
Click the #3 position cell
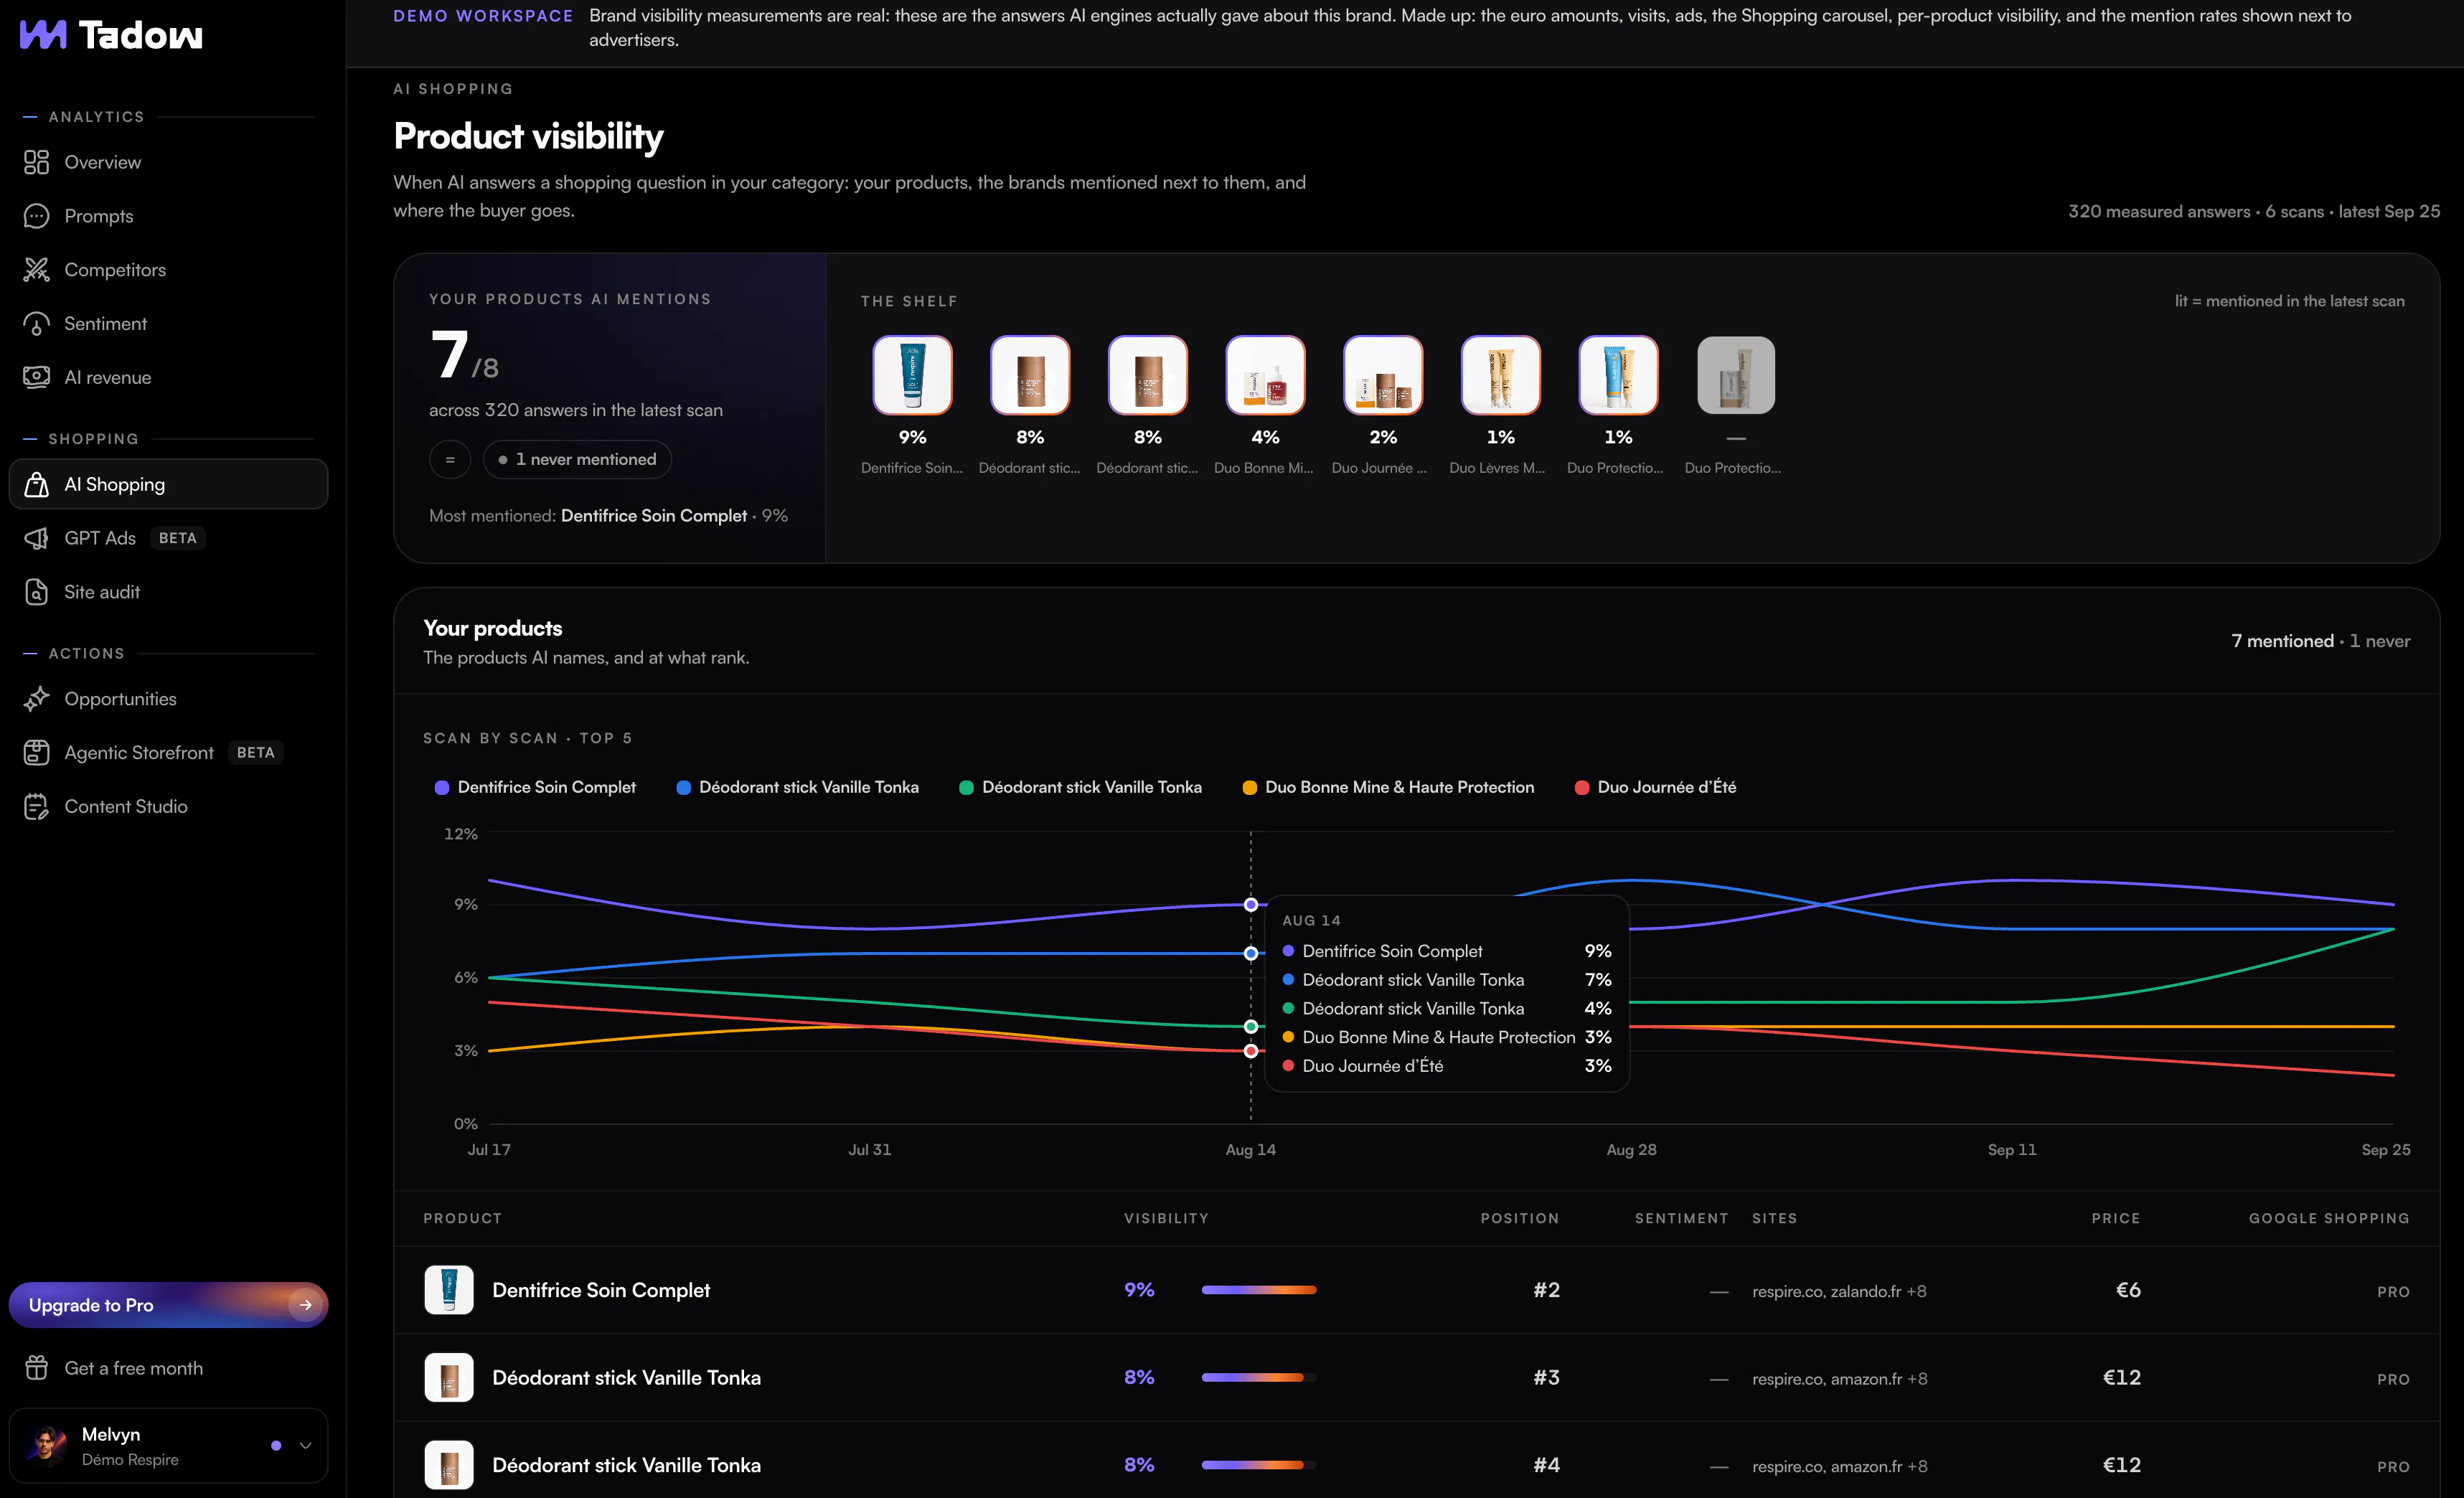(1546, 1378)
